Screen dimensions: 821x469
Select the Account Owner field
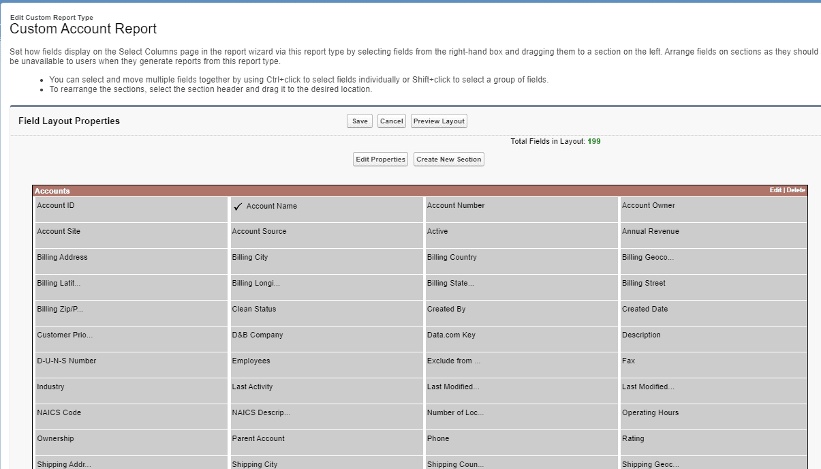[x=713, y=209]
